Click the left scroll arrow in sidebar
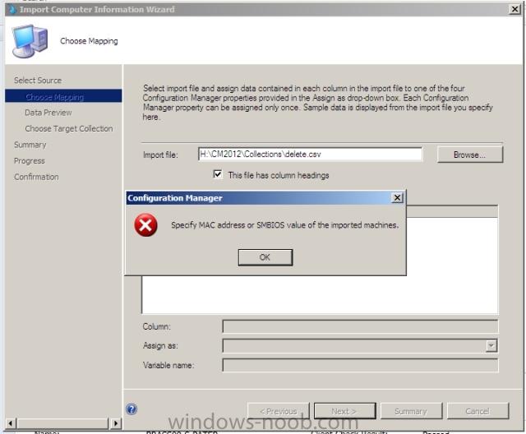526x434 pixels. pos(11,423)
